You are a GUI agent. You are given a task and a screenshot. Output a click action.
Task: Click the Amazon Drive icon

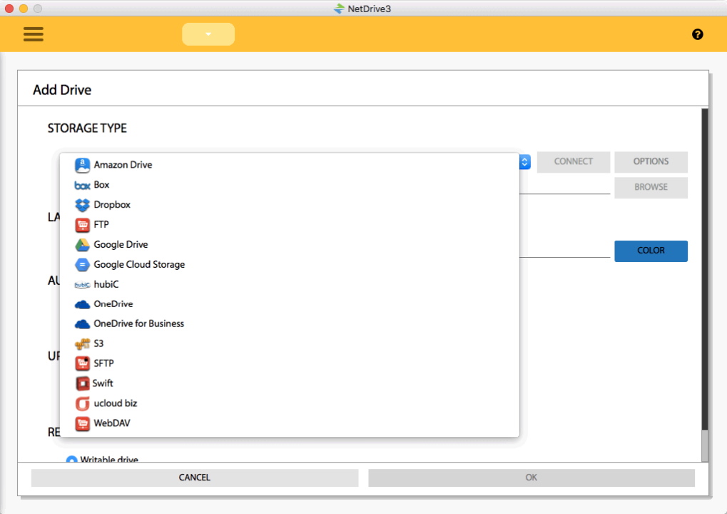tap(82, 165)
